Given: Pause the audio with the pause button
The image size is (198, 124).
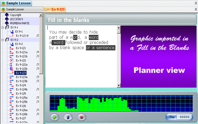Looking at the screenshot, I should pyautogui.click(x=68, y=117).
